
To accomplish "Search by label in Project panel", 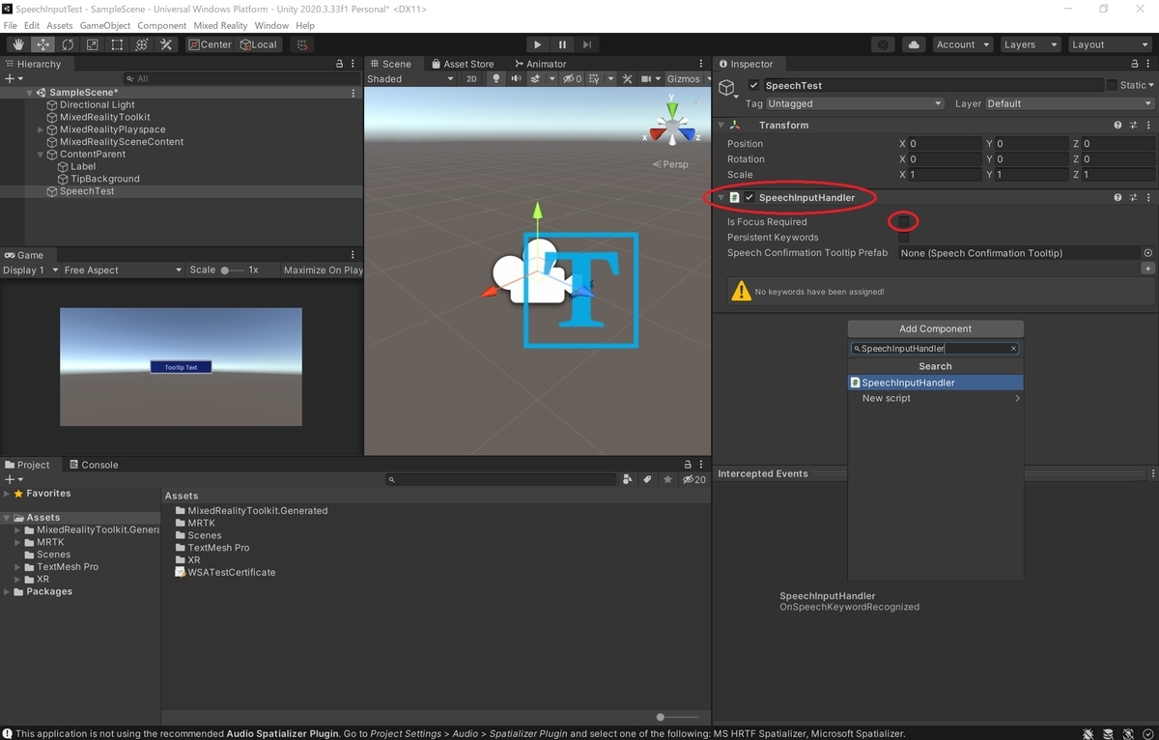I will coord(648,479).
